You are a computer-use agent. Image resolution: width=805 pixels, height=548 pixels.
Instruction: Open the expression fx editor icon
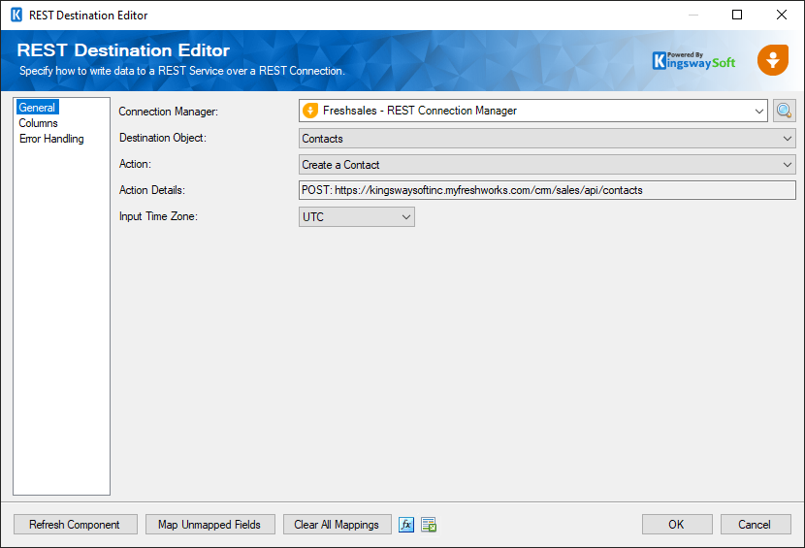406,525
